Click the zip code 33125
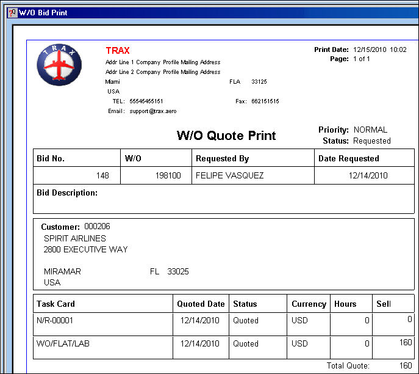The image size is (419, 374). pos(259,82)
